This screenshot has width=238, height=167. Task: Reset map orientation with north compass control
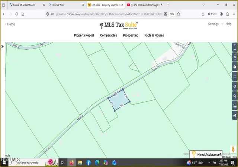(x=235, y=57)
